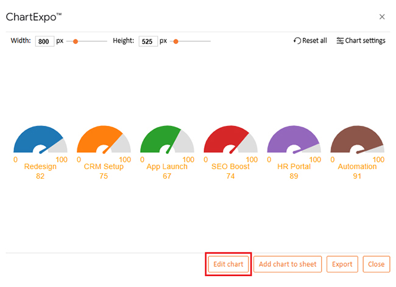
Task: Click the SEO Boost label
Action: (x=230, y=167)
